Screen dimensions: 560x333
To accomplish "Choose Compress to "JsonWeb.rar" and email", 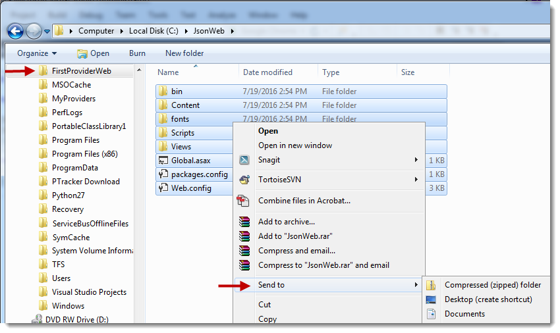I will tap(323, 265).
